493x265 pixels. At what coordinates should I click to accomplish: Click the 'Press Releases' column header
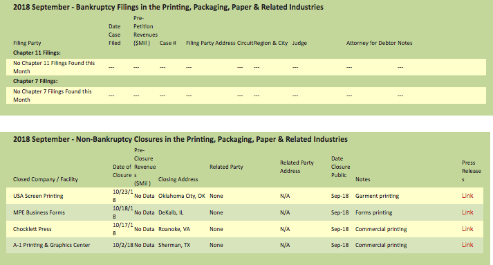[472, 171]
